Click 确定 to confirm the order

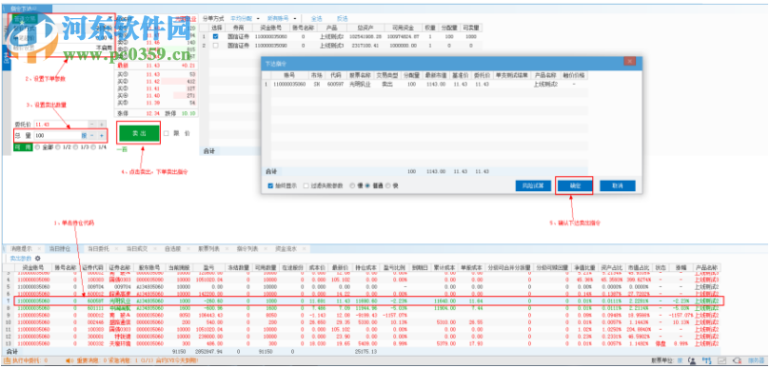575,186
